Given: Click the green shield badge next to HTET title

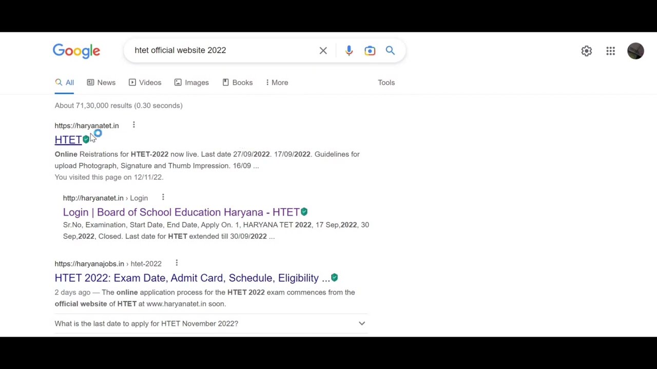Looking at the screenshot, I should click(86, 139).
